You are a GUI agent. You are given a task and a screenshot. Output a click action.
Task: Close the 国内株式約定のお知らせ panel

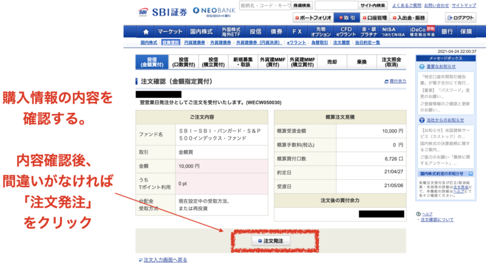click(470, 174)
